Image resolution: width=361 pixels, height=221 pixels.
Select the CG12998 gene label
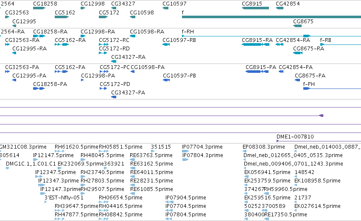tap(92, 4)
